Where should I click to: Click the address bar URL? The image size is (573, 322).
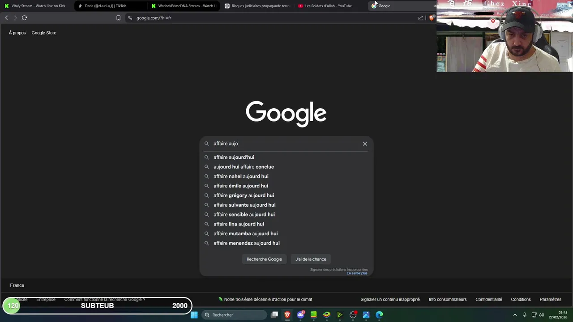click(154, 18)
